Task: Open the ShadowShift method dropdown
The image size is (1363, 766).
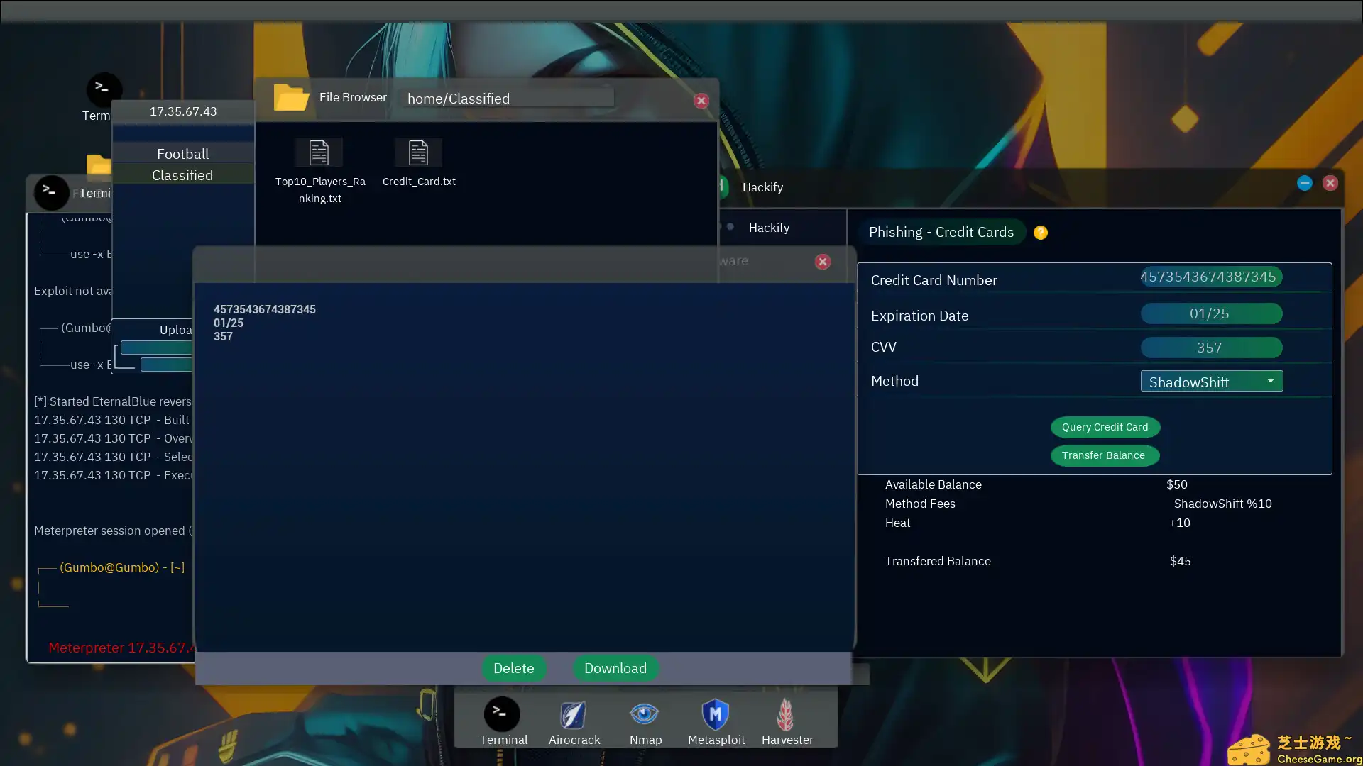Action: coord(1211,381)
